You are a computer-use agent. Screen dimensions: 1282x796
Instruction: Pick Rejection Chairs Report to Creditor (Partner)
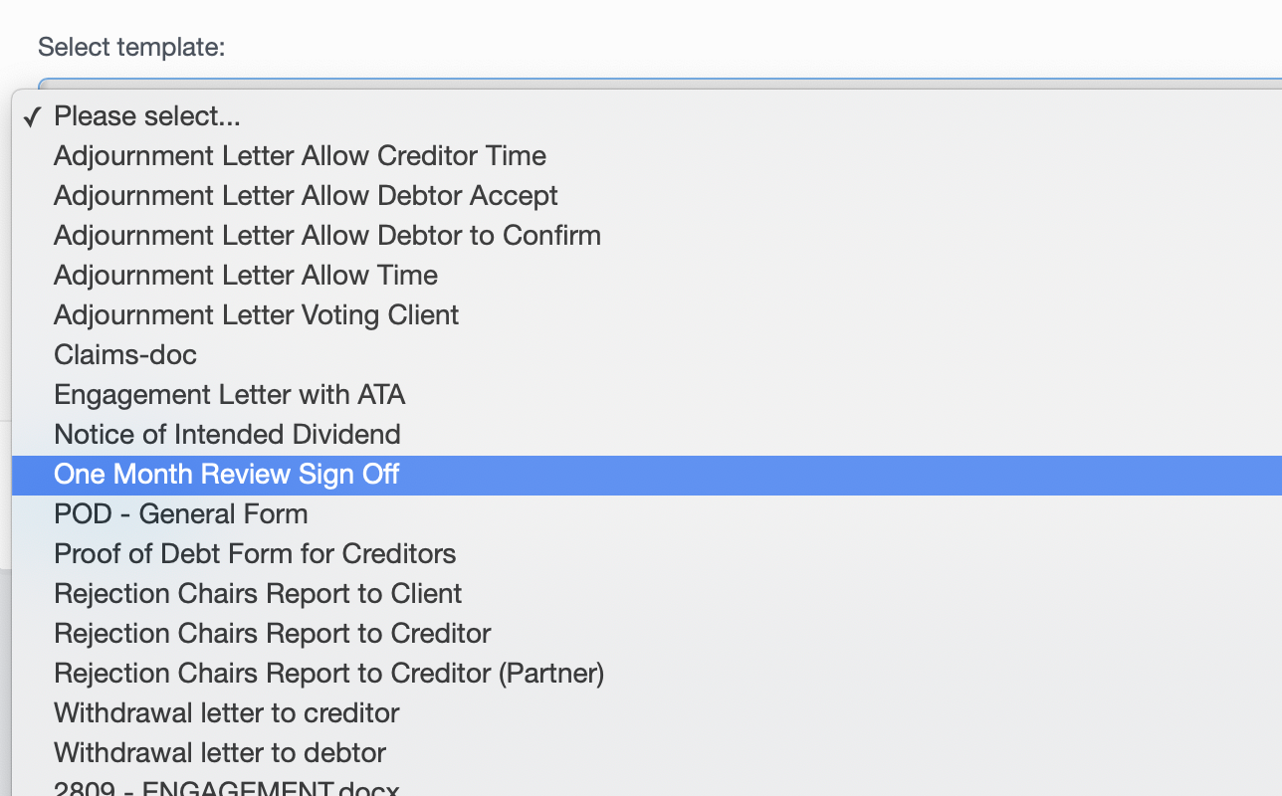(x=328, y=674)
